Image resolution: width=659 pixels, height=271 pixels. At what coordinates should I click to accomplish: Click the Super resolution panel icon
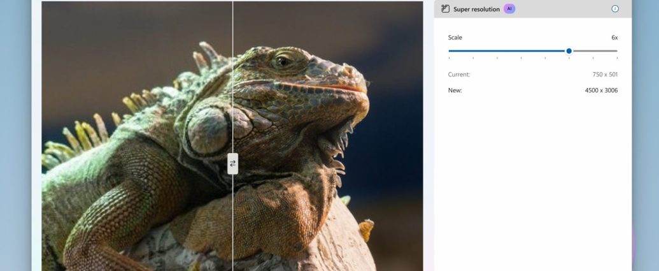[446, 9]
